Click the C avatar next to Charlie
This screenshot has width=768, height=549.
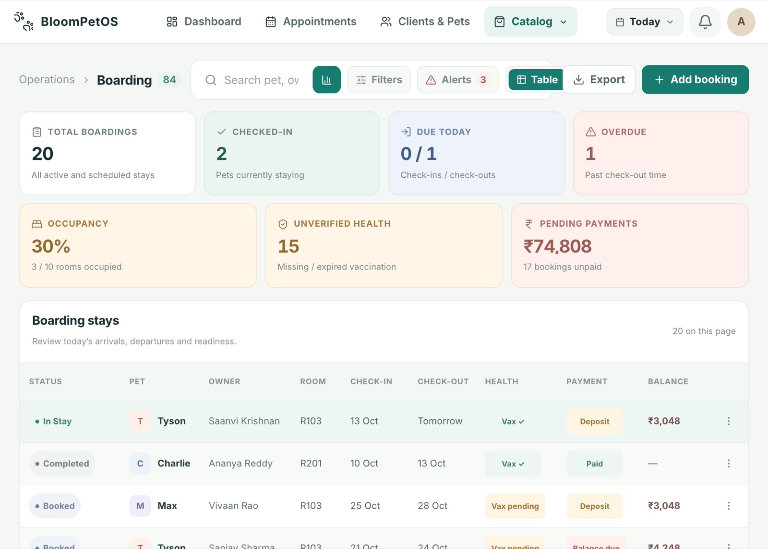(140, 464)
